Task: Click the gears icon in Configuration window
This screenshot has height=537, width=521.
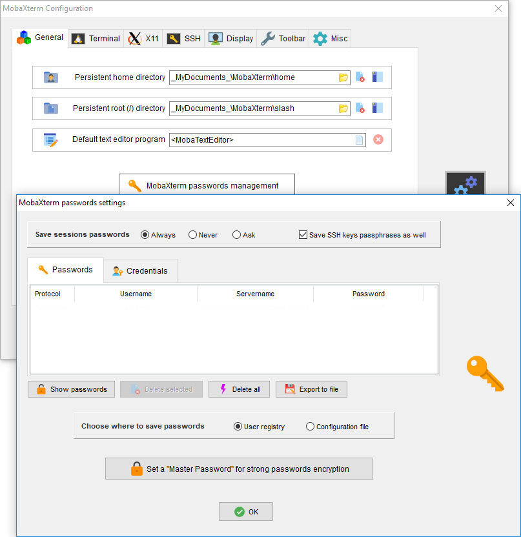Action: tap(465, 183)
